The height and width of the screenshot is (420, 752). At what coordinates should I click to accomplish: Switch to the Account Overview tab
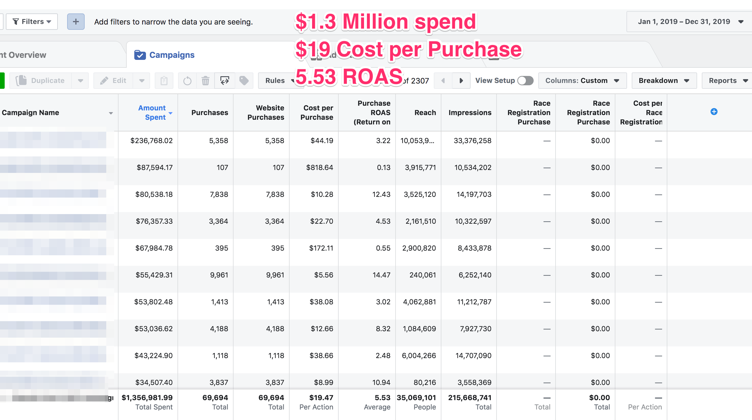[23, 55]
